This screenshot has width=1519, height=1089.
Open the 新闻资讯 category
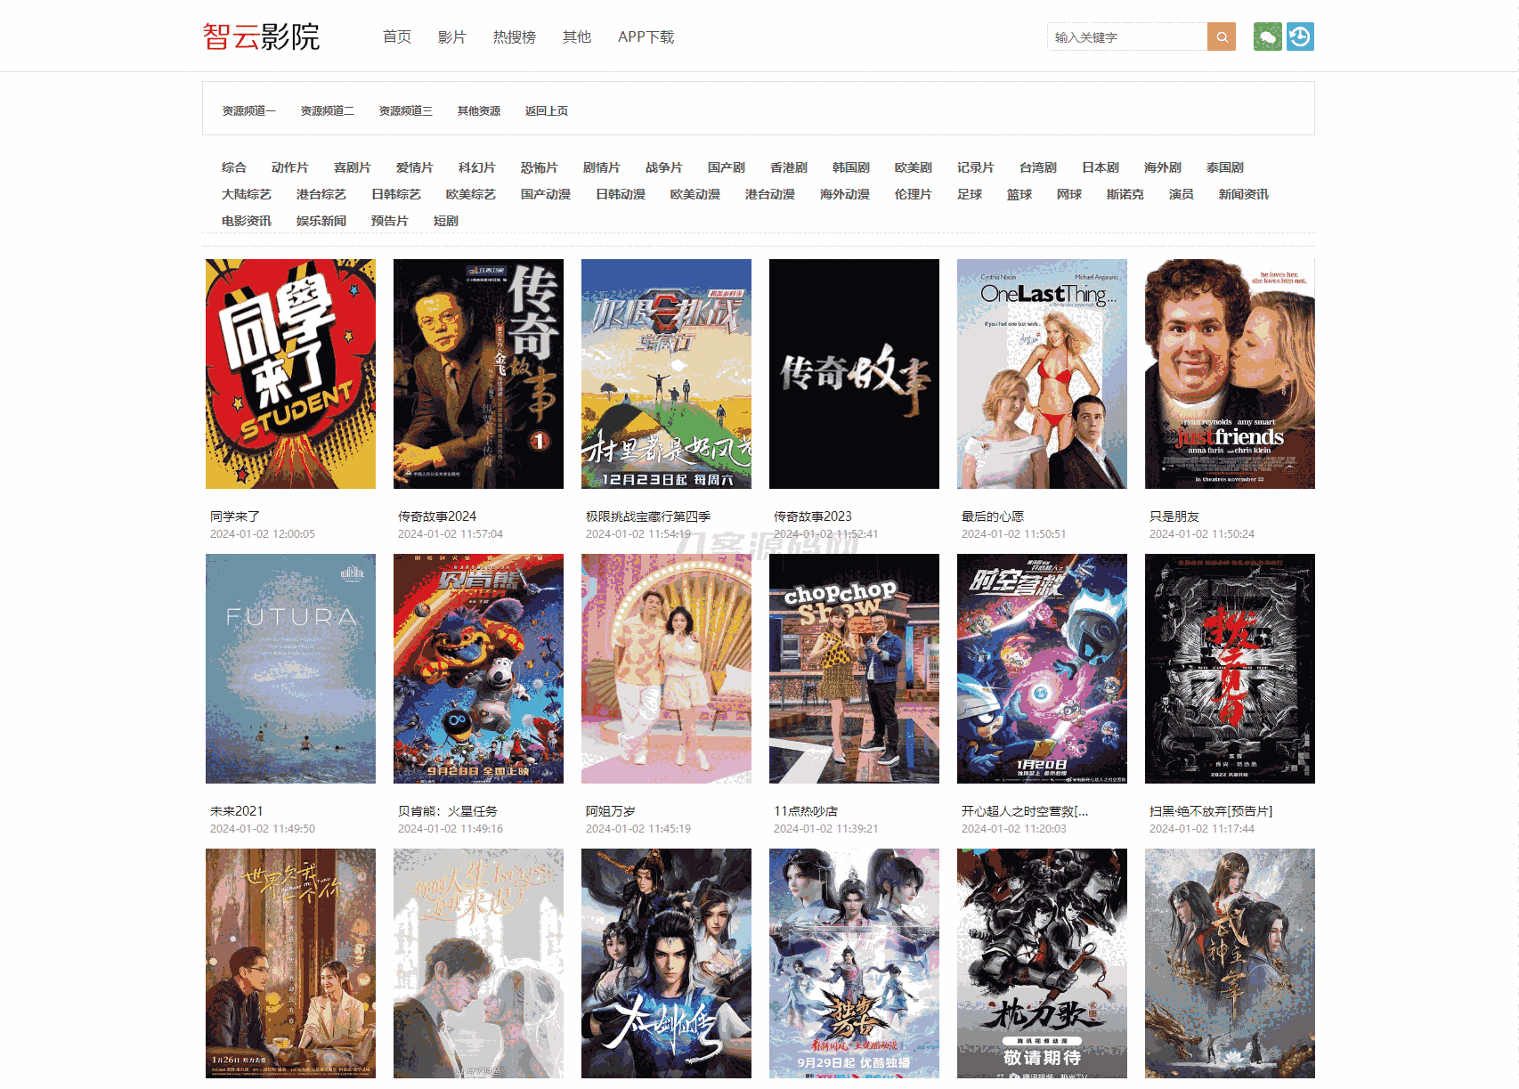1244,194
